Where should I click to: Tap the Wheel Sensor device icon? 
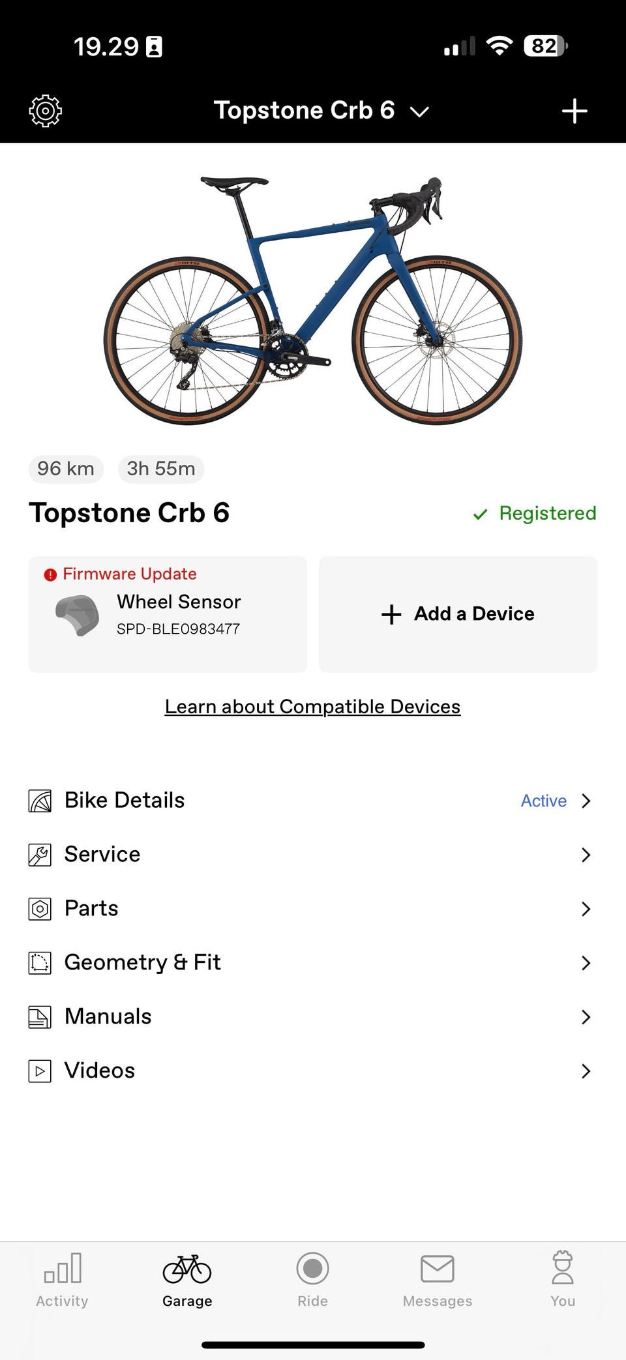[x=77, y=615]
